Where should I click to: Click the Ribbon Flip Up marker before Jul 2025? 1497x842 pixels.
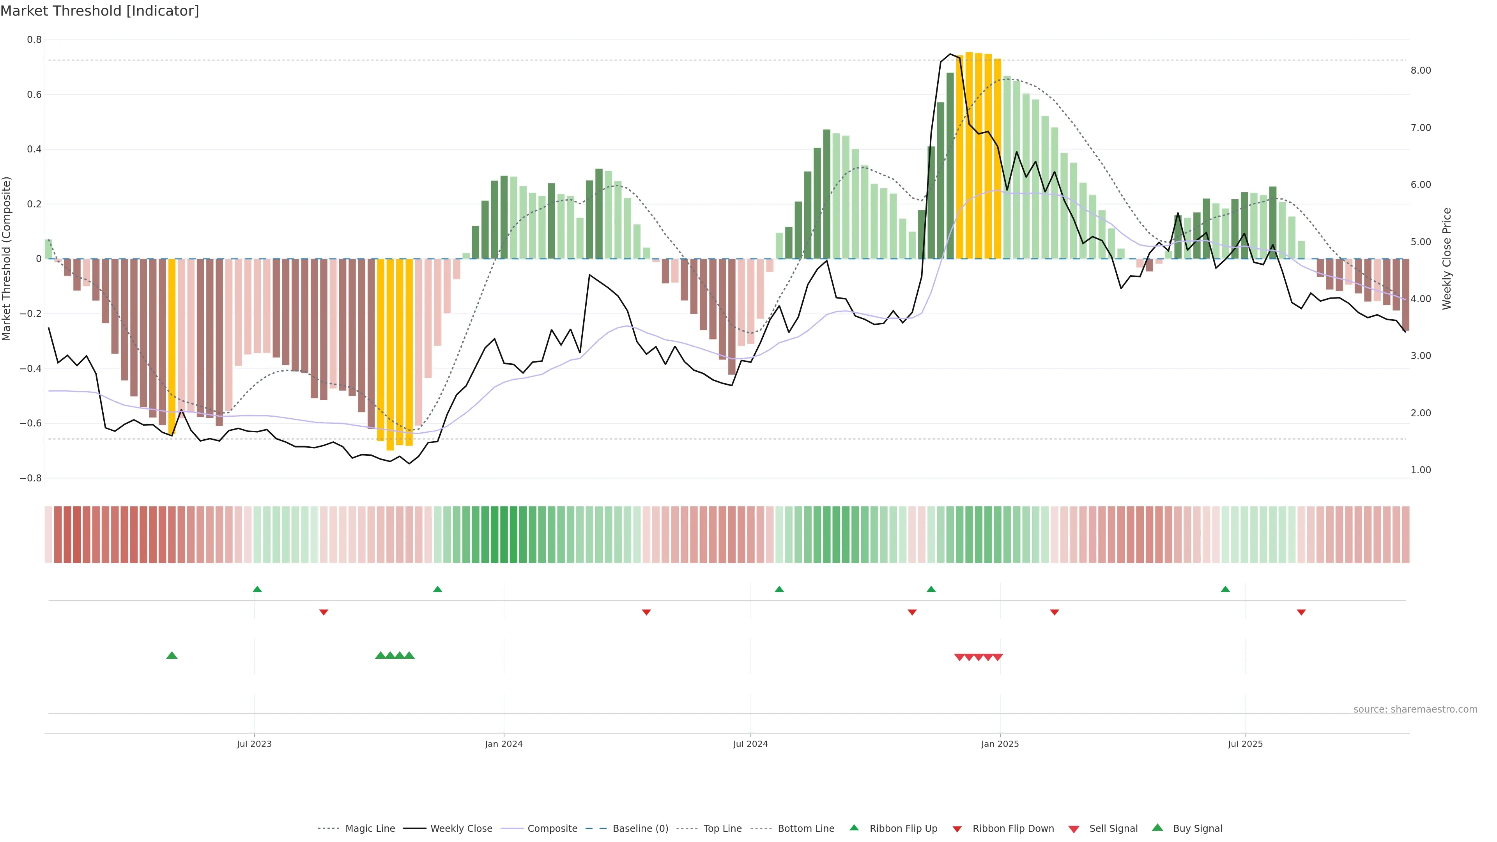pyautogui.click(x=1226, y=589)
